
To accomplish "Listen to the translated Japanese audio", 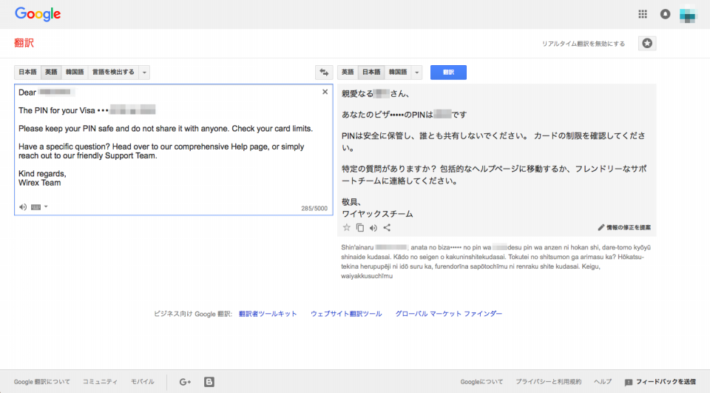I will (x=373, y=228).
